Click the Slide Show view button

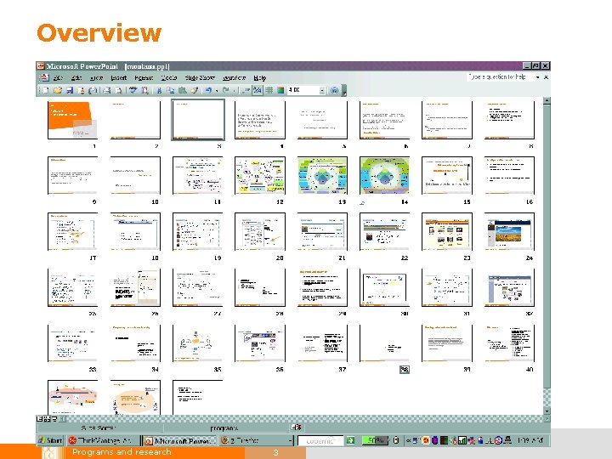(x=54, y=419)
